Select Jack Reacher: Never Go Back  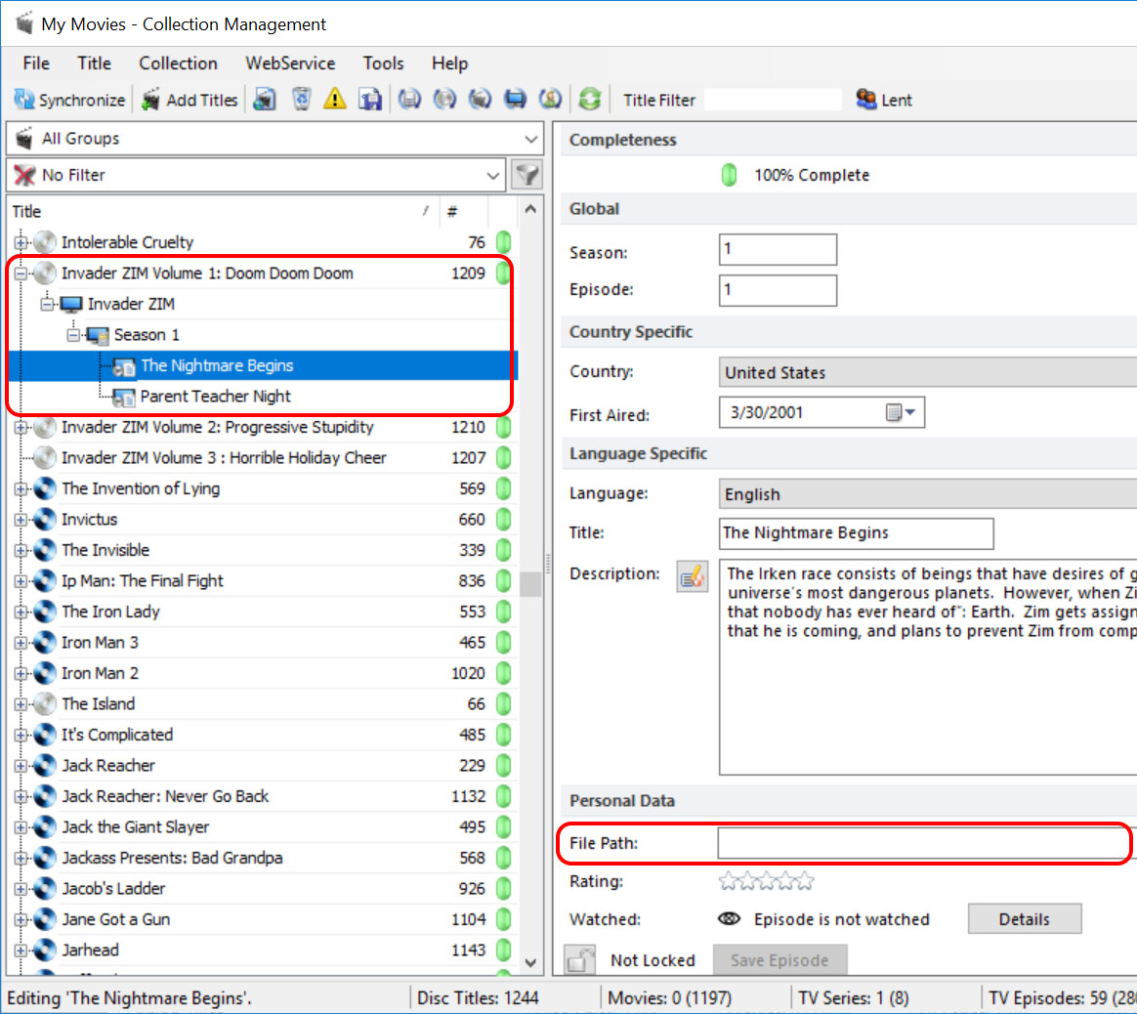click(x=165, y=796)
